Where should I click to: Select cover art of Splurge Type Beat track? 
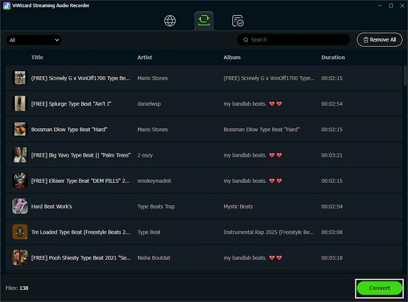coord(20,103)
